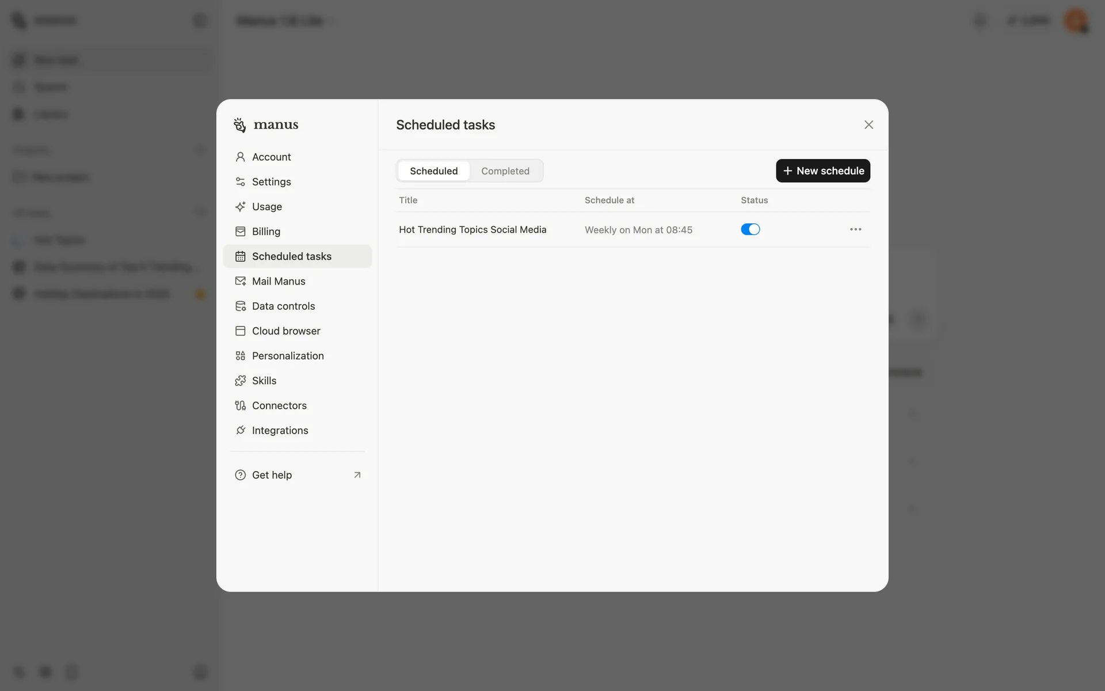Open the Integrations plug icon
1105x691 pixels.
tap(240, 430)
